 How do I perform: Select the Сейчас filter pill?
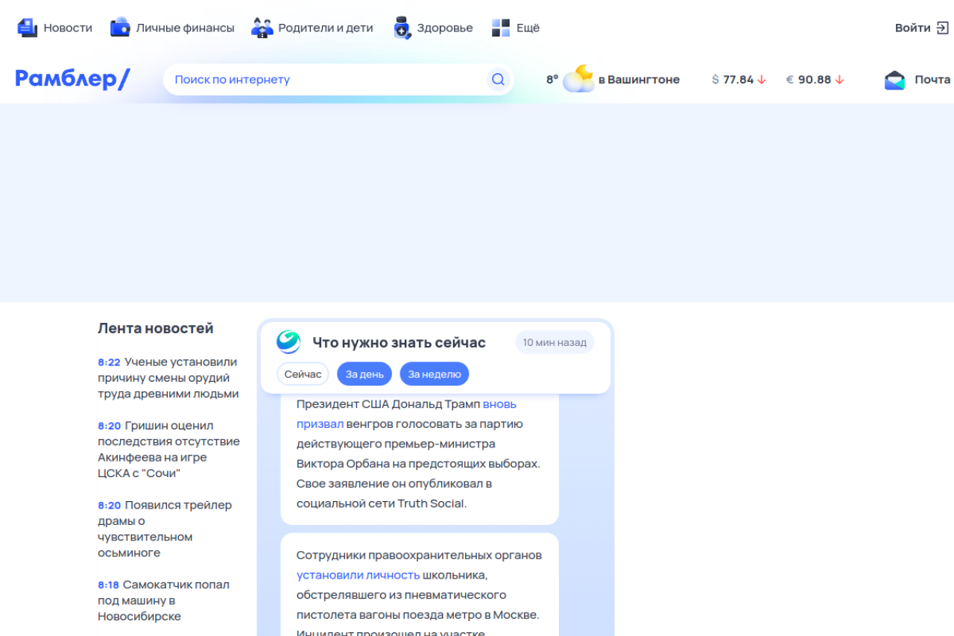(303, 374)
